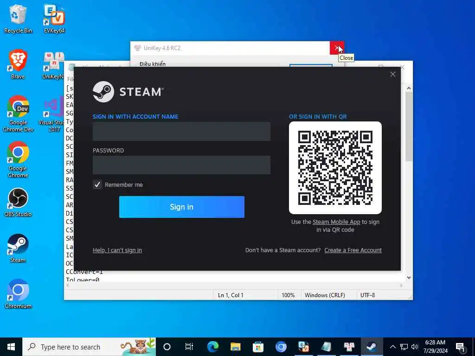Open the Windows Start menu

click(x=11, y=347)
